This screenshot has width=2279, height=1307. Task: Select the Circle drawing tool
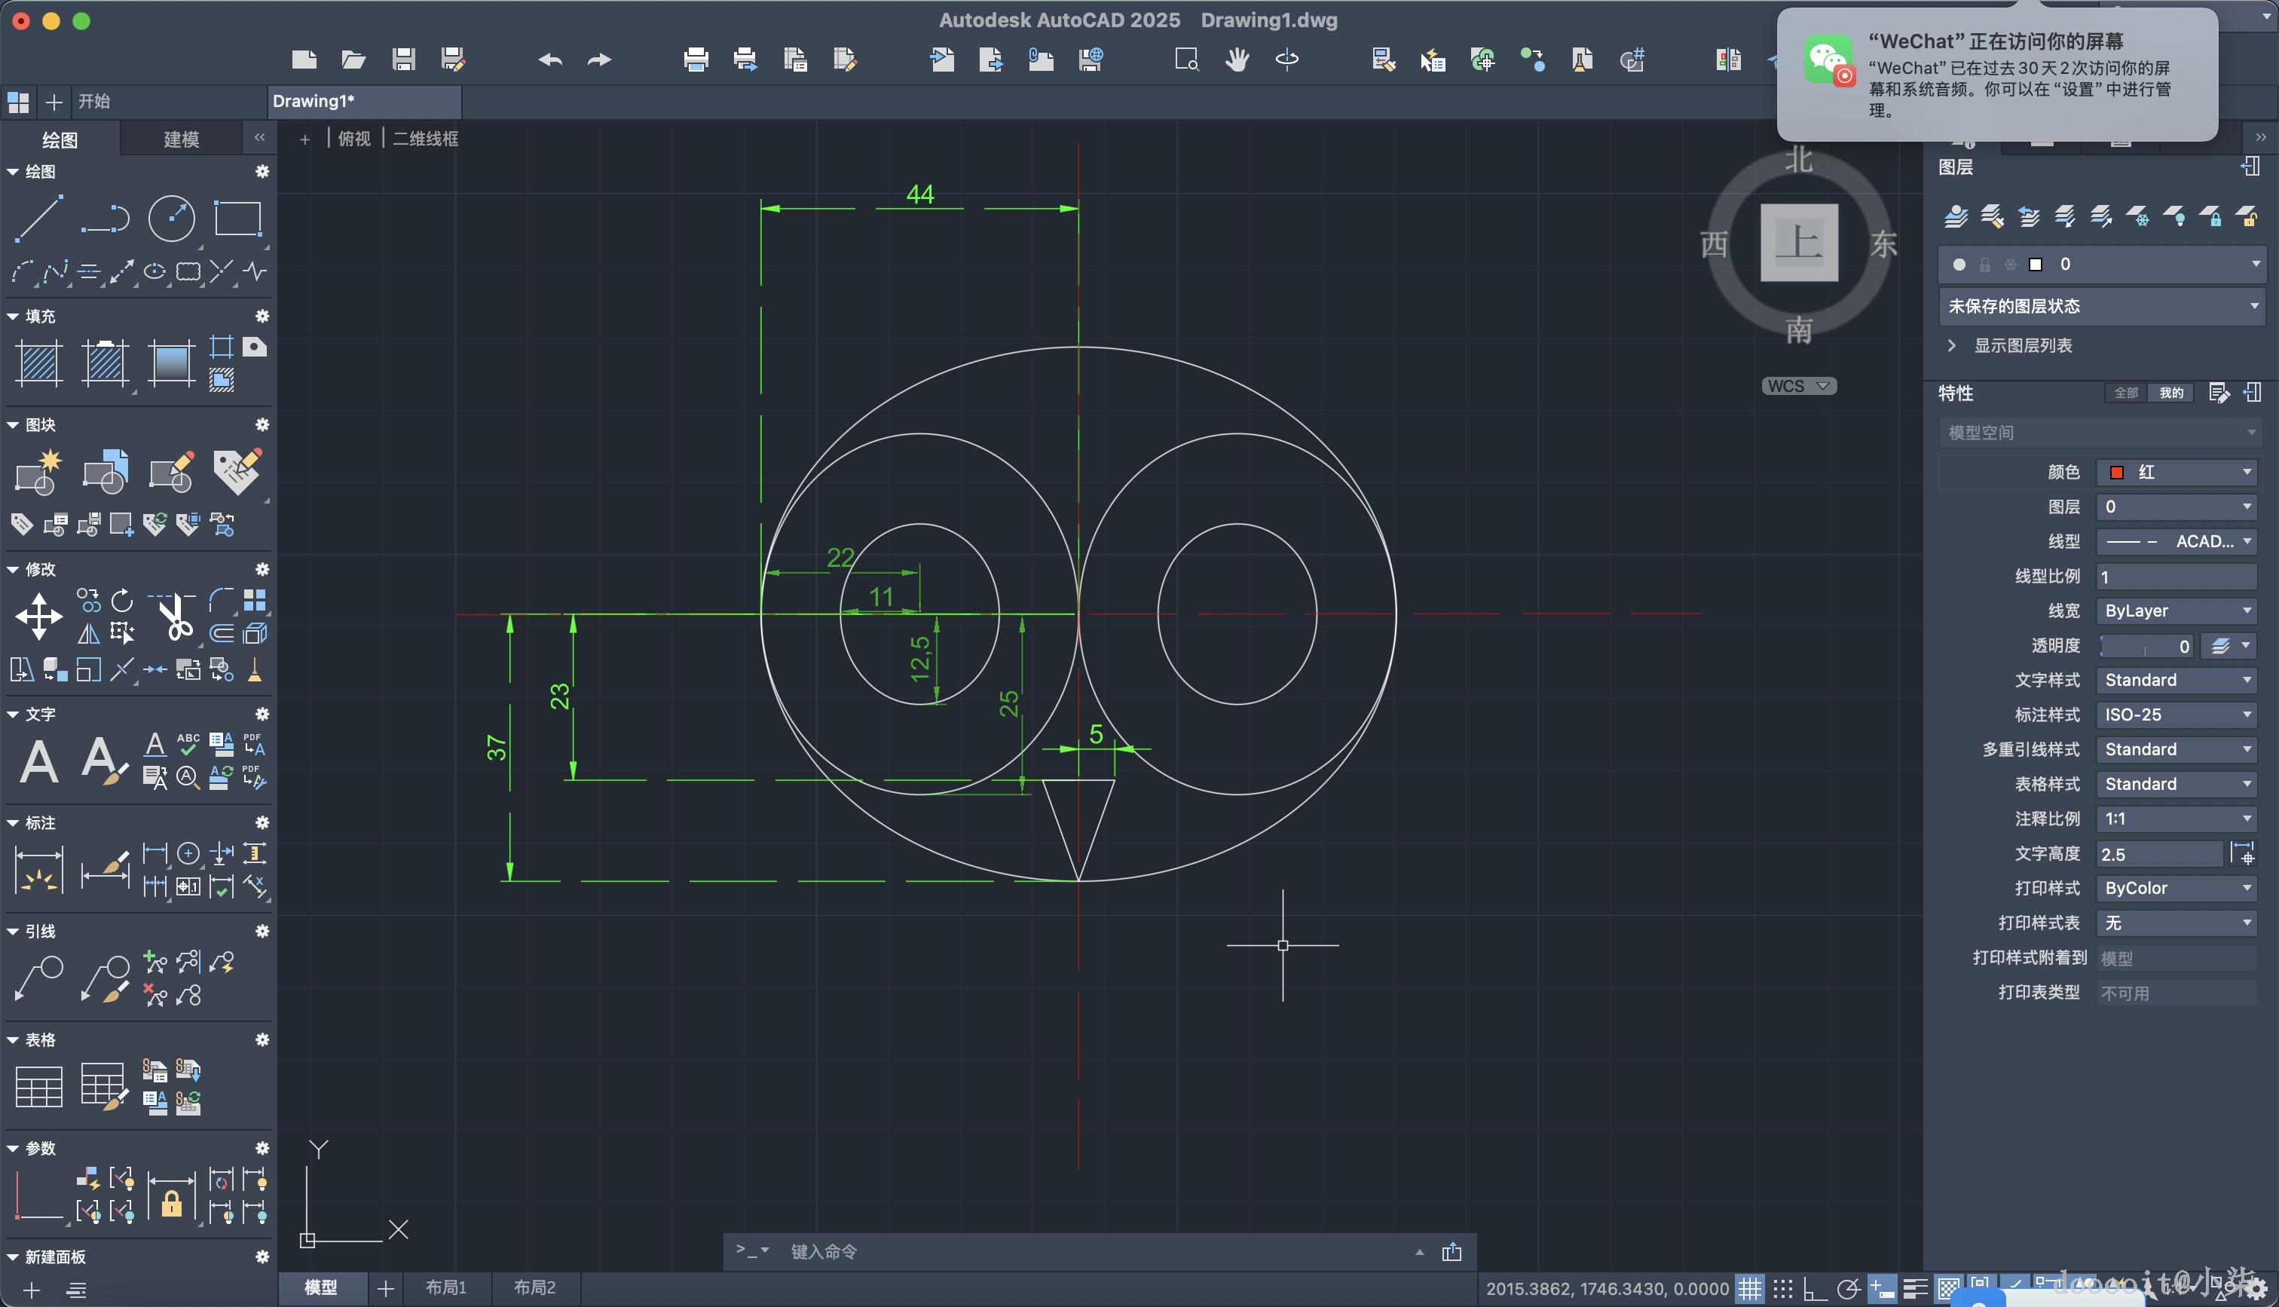[x=170, y=218]
